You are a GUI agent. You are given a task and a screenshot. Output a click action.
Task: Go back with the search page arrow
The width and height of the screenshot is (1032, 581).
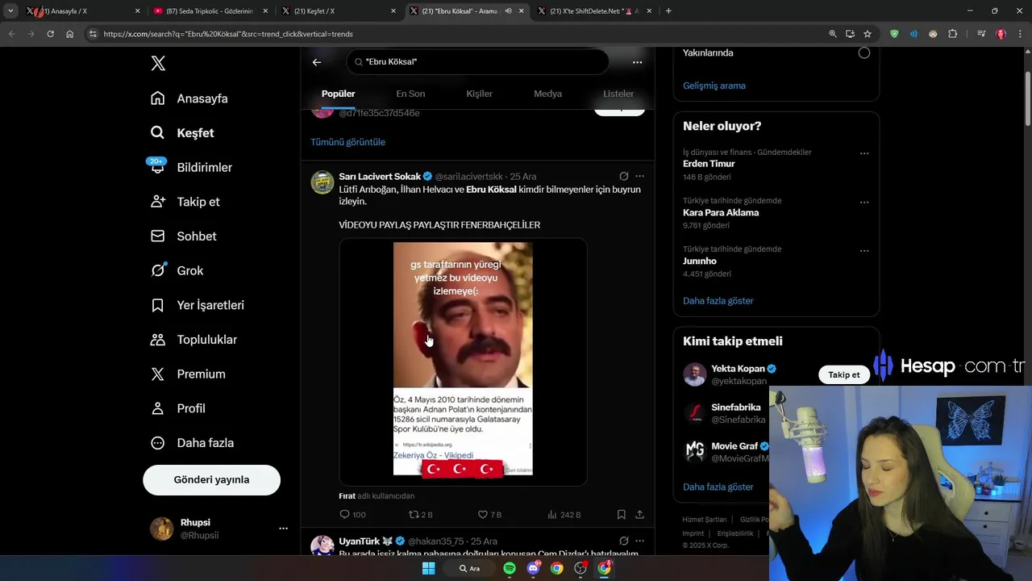317,62
